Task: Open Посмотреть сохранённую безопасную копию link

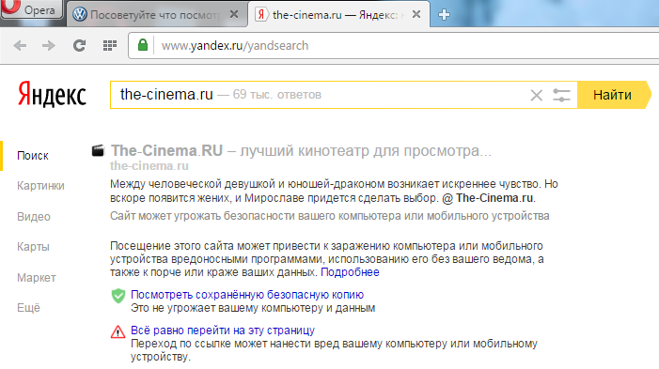Action: pos(247,295)
